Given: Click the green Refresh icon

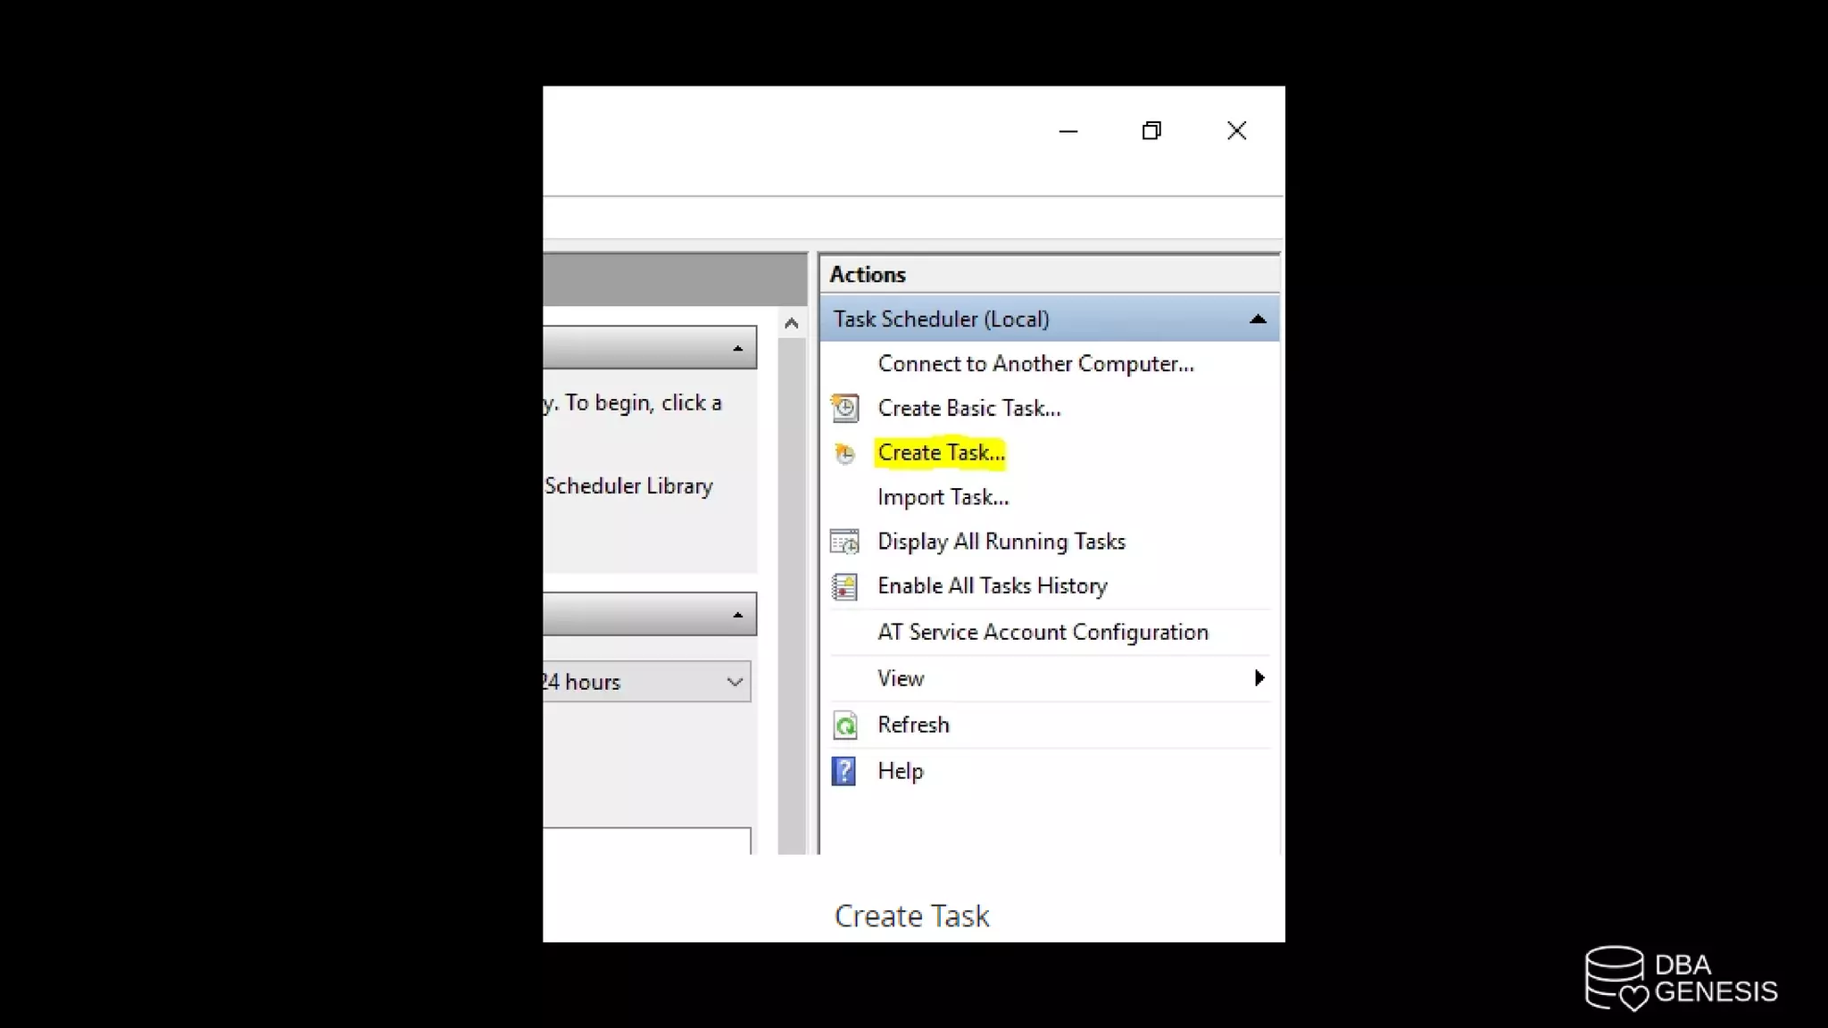Looking at the screenshot, I should click(844, 725).
